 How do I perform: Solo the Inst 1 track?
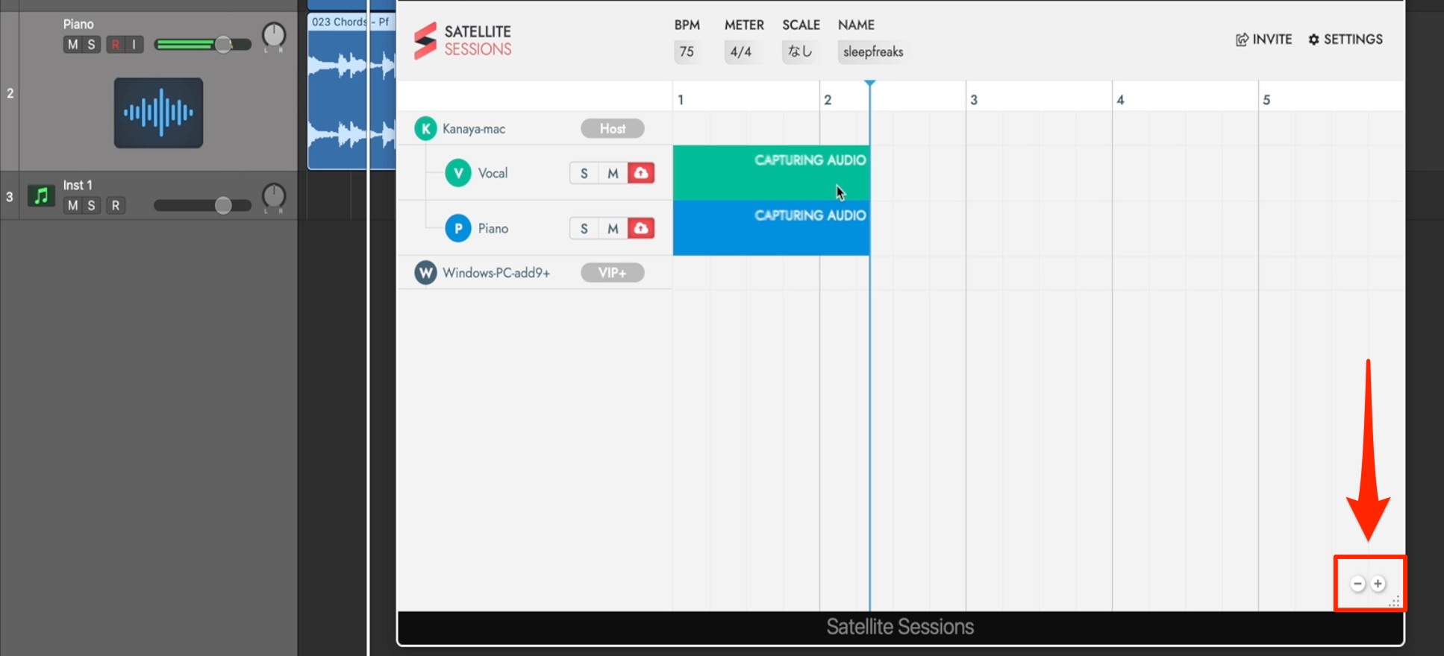[x=91, y=206]
